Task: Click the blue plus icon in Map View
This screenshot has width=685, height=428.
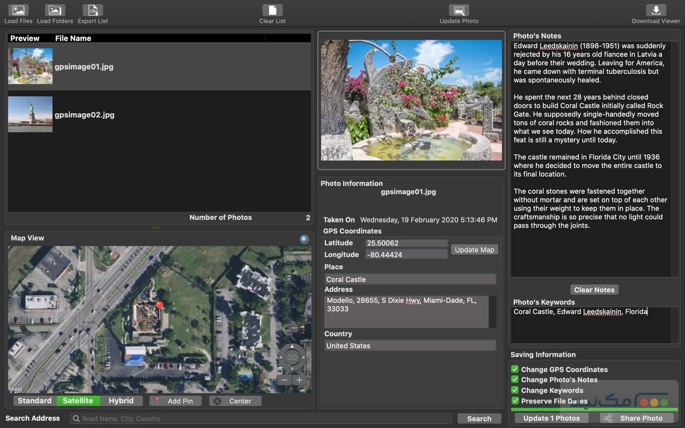Action: (x=304, y=239)
